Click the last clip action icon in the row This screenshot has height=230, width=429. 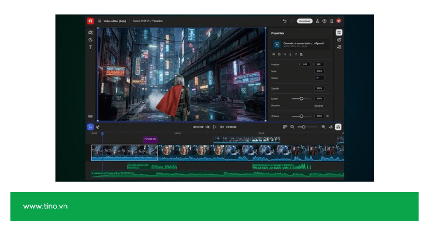click(302, 54)
